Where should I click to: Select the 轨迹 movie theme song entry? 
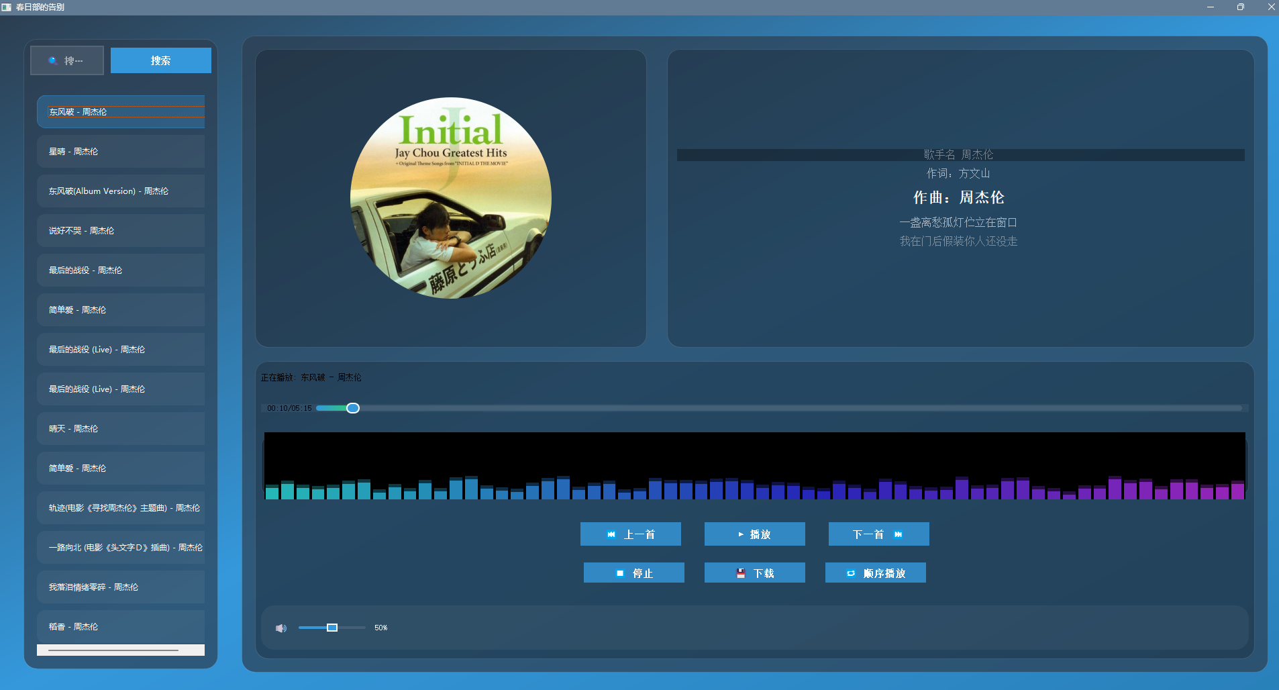click(x=121, y=508)
